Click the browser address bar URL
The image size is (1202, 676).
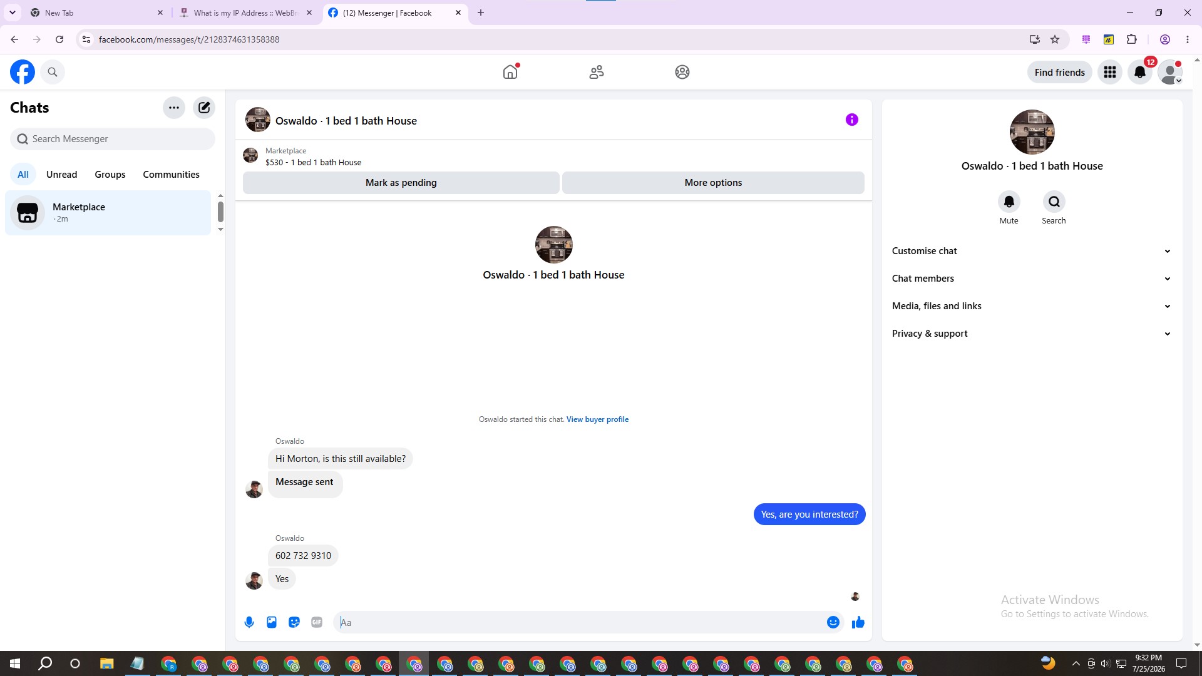click(189, 39)
